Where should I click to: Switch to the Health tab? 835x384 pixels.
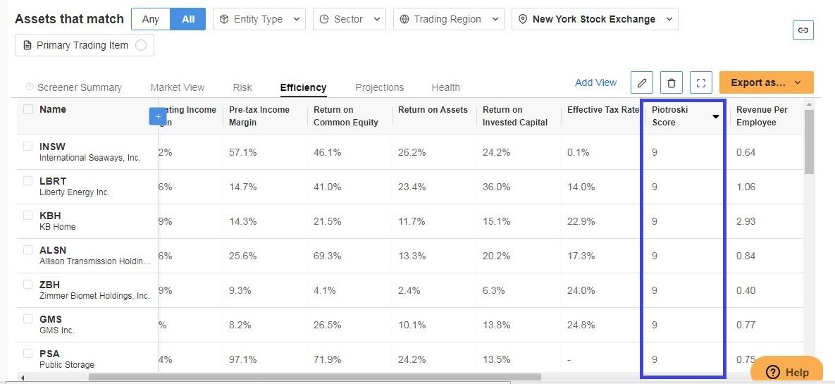coord(446,87)
